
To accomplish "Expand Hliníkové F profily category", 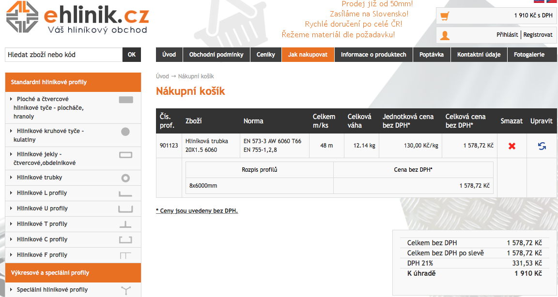I will (42, 255).
